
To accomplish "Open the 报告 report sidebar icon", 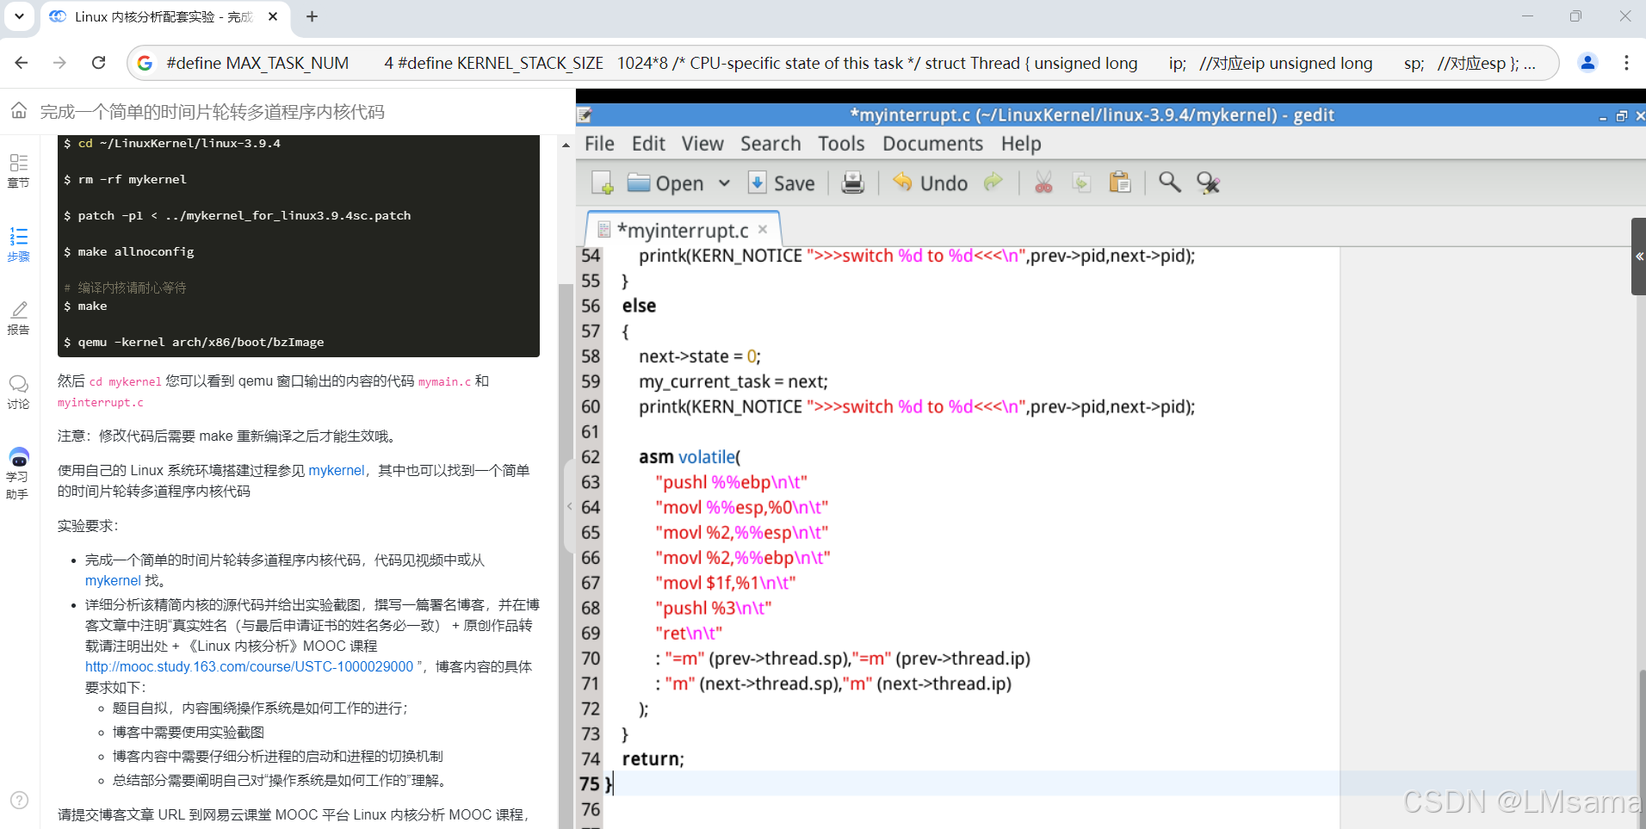I will point(18,318).
